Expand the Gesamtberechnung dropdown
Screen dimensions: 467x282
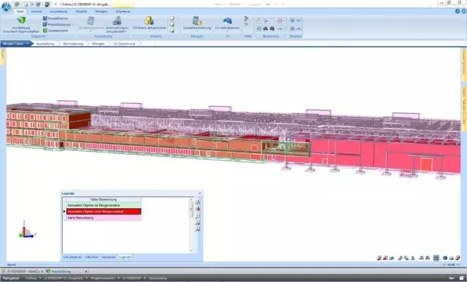pos(197,31)
